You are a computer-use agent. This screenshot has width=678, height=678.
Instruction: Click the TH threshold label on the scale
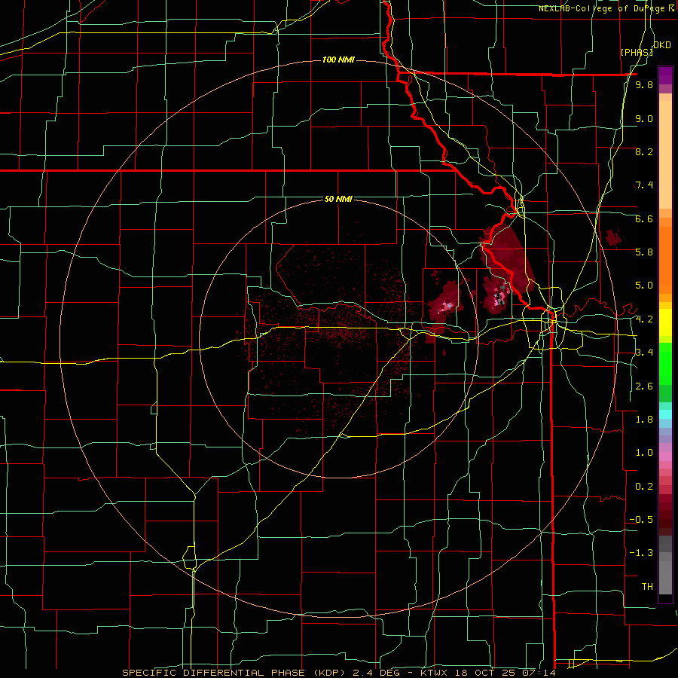pyautogui.click(x=647, y=586)
